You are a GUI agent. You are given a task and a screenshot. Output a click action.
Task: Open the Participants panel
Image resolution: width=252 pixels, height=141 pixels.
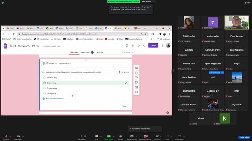click(82, 137)
